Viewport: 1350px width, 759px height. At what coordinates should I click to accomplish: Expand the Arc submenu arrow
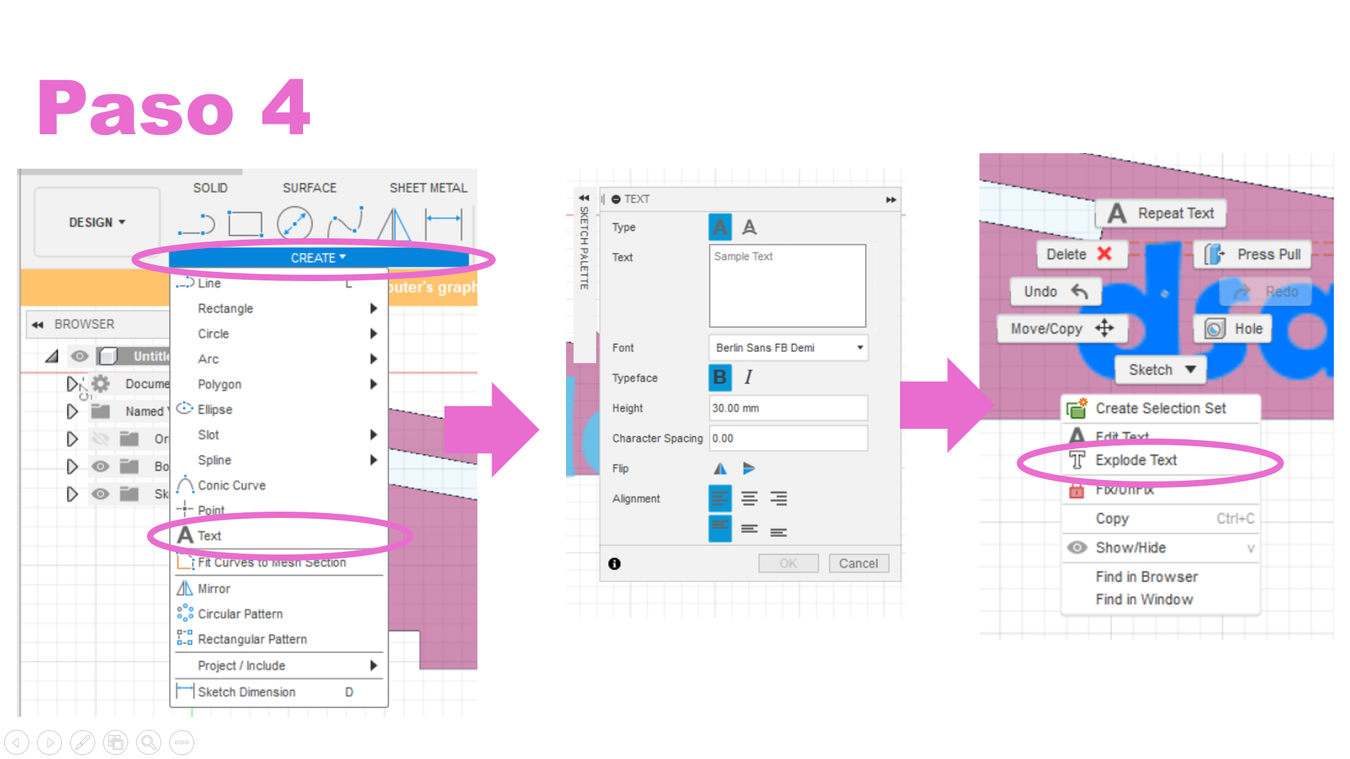(x=375, y=357)
